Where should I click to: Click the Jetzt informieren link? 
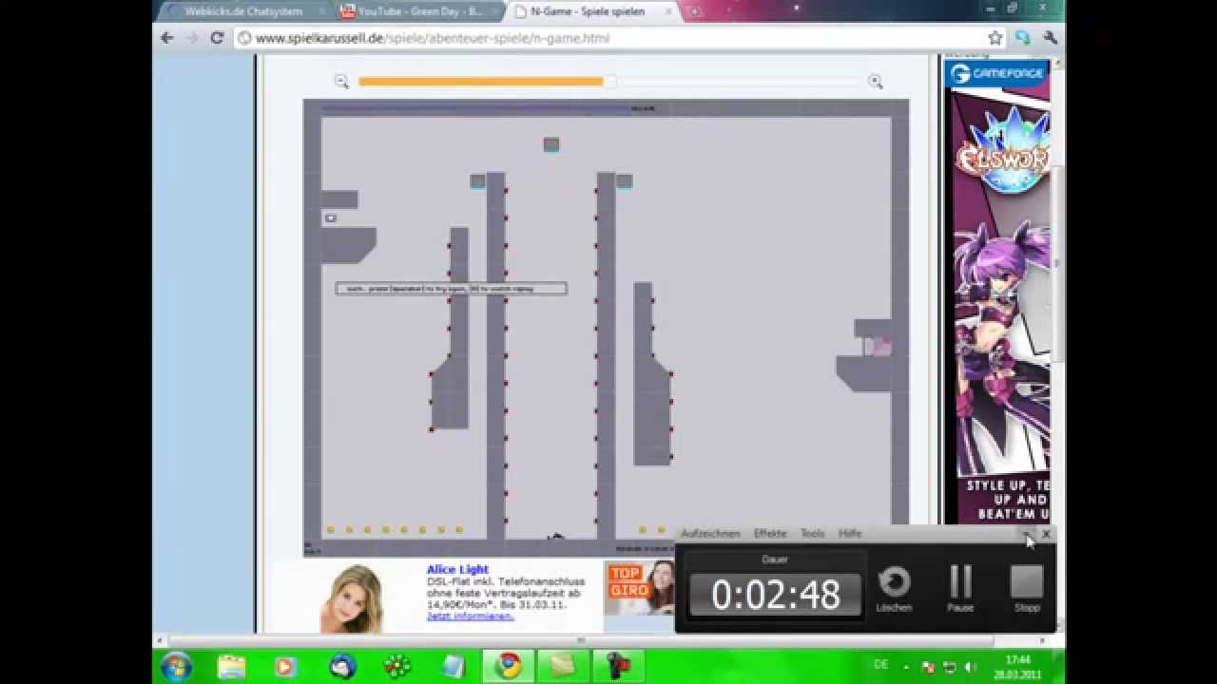470,616
